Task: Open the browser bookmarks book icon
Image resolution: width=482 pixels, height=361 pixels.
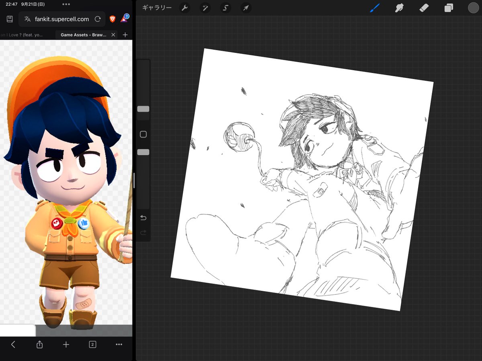Action: click(10, 19)
